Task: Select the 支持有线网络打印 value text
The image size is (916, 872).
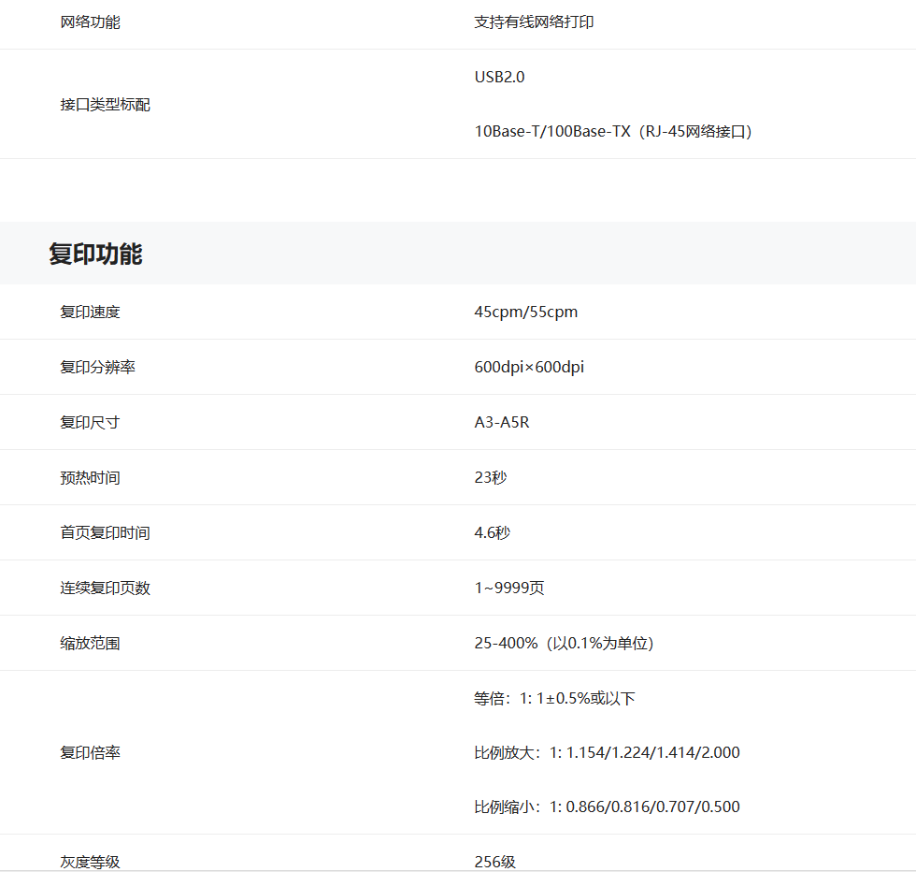Action: click(x=534, y=22)
